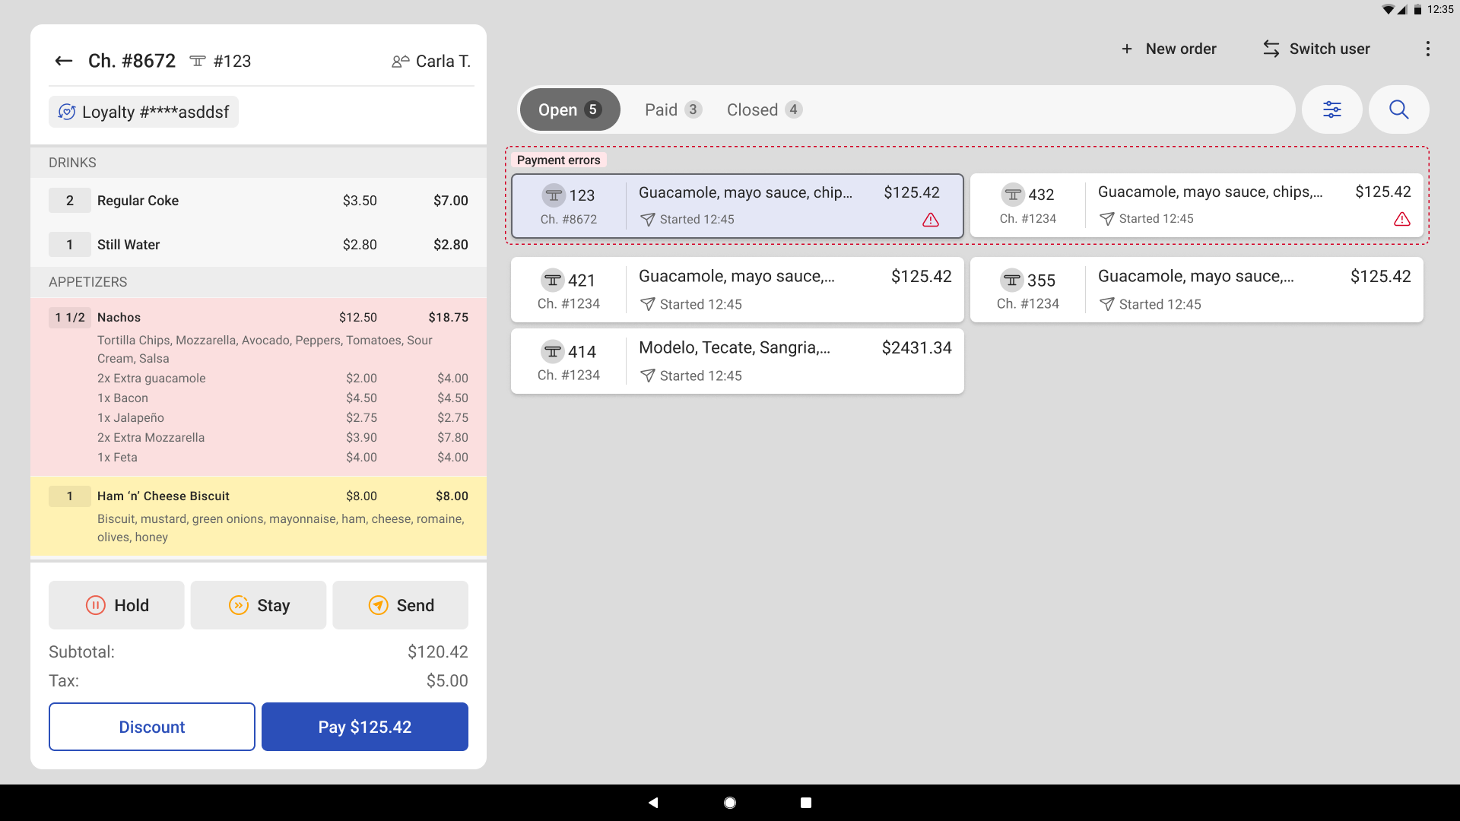The image size is (1460, 821).
Task: Select the Open orders tab
Action: (570, 109)
